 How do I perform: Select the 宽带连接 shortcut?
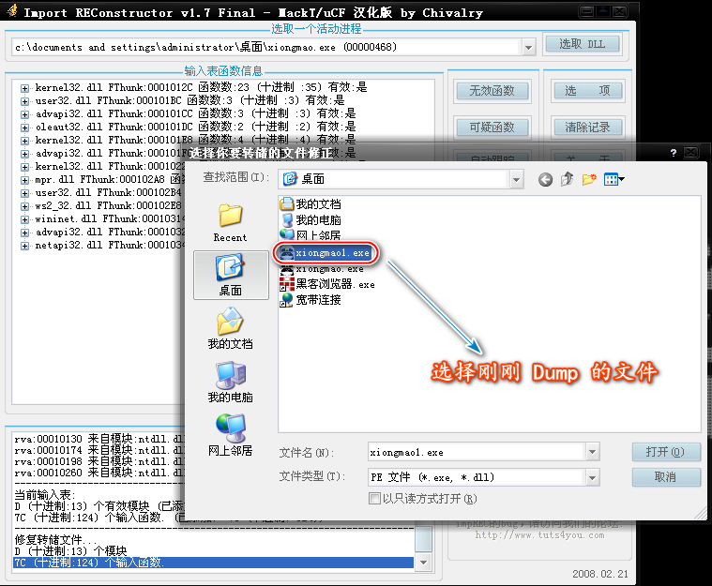coord(311,300)
